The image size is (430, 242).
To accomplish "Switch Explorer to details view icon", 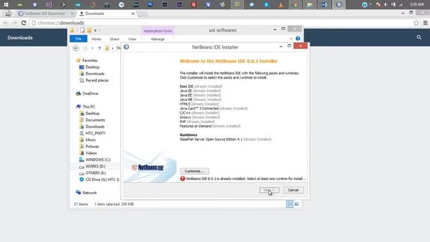I will pos(290,204).
